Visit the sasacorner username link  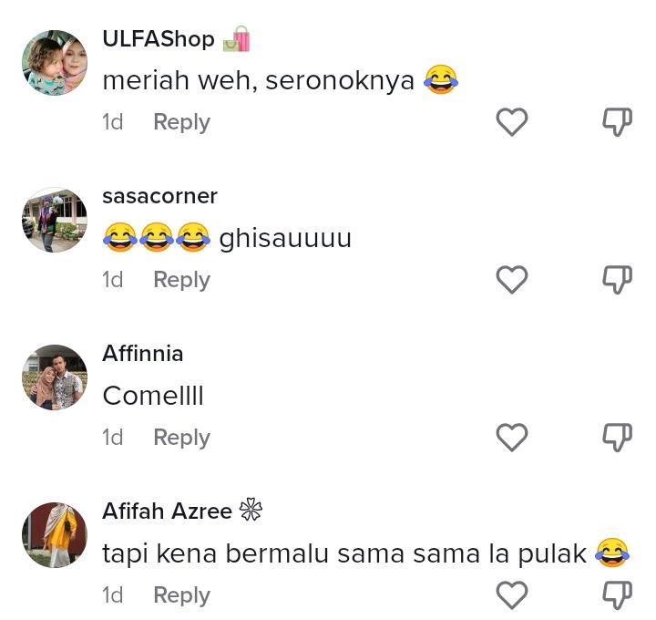[159, 196]
